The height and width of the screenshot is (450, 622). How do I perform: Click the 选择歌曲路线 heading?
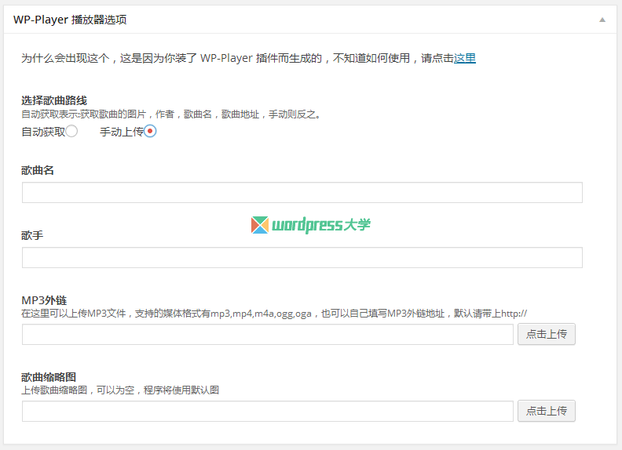(x=54, y=100)
